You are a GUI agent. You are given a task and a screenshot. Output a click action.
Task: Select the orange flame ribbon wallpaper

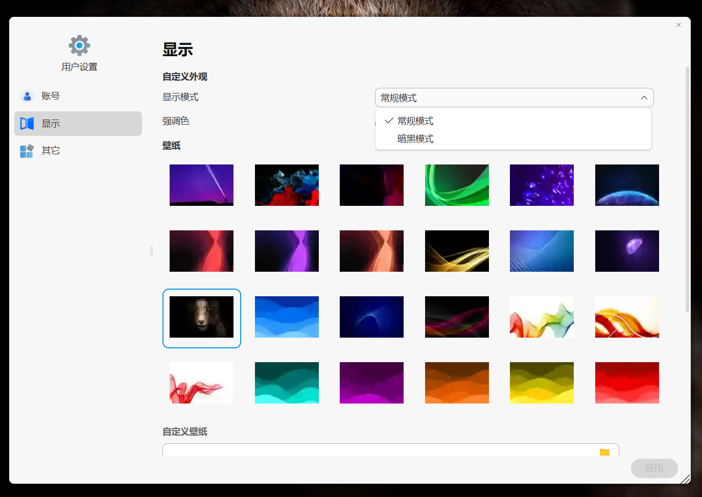[x=371, y=251]
